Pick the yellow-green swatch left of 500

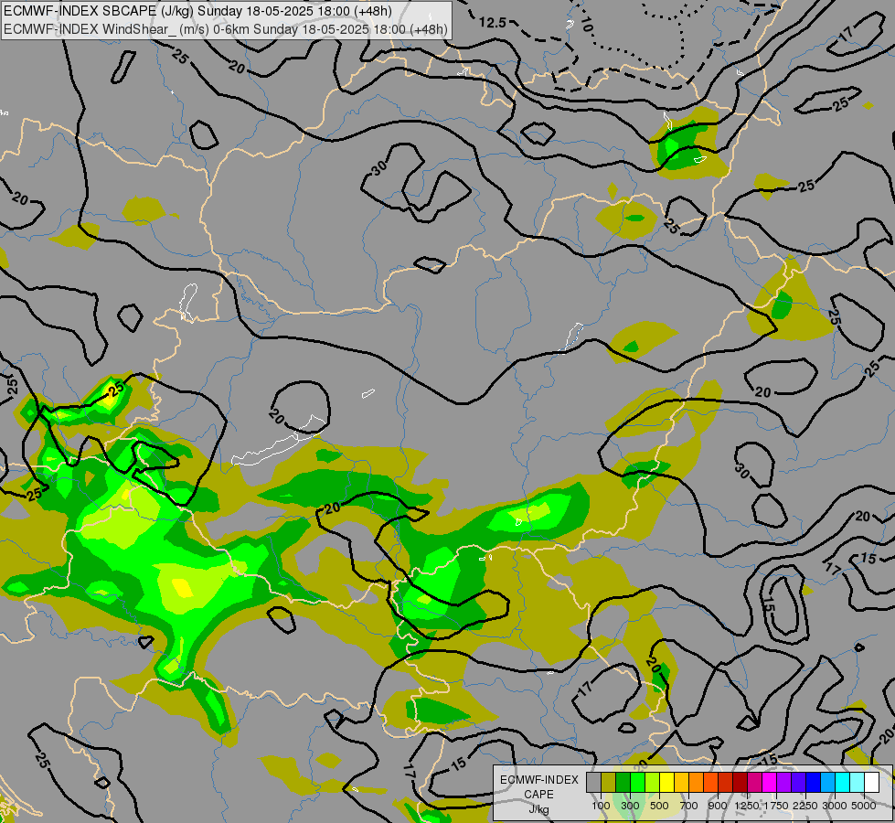point(653,783)
